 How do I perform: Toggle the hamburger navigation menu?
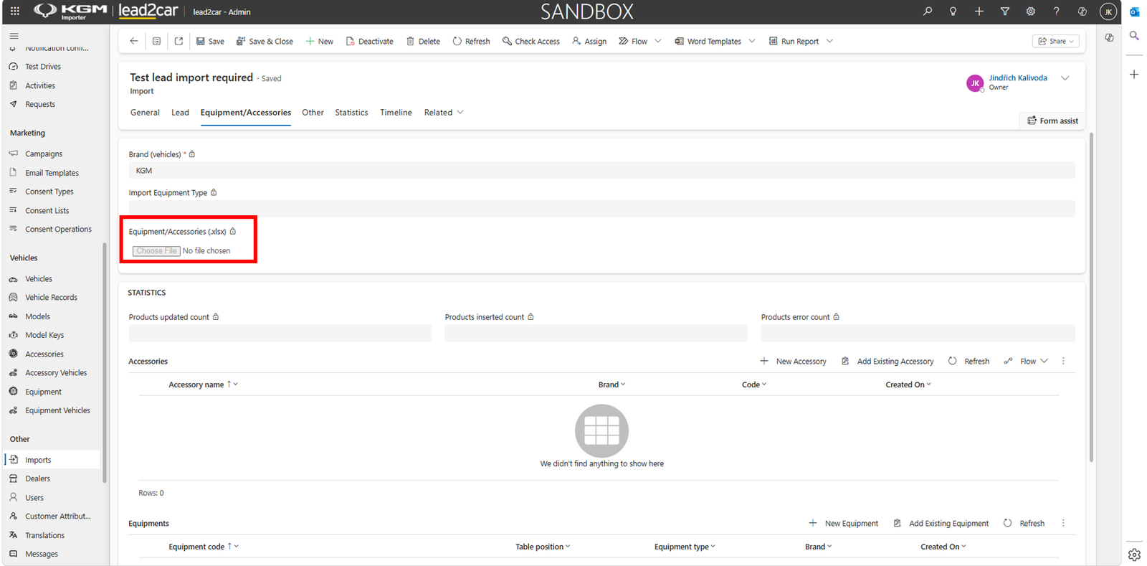[x=14, y=35]
